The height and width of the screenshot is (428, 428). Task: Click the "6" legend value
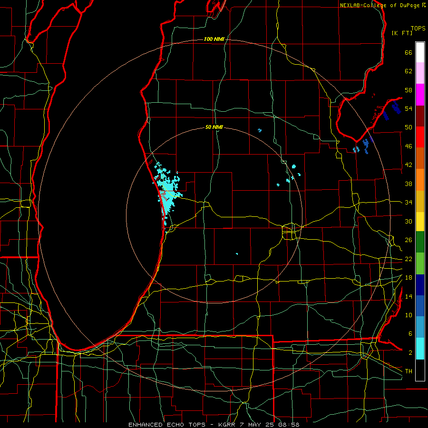[410, 334]
